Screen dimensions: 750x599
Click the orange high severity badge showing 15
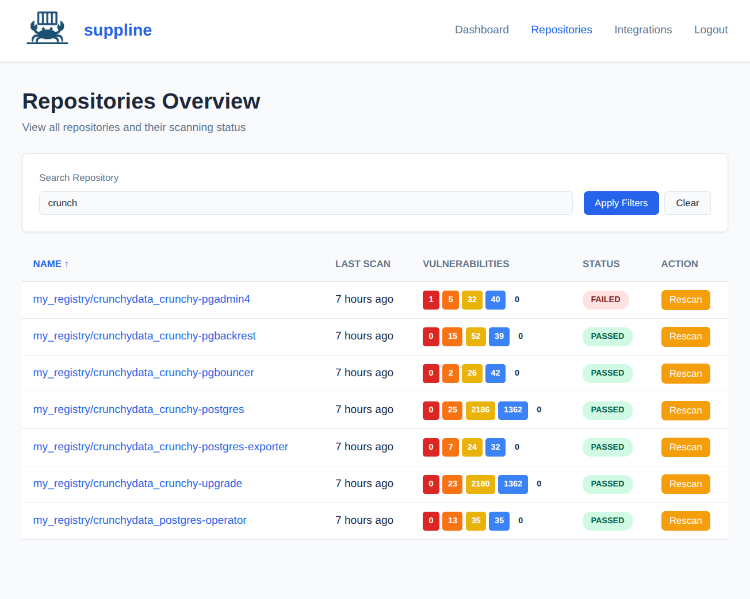tap(452, 337)
